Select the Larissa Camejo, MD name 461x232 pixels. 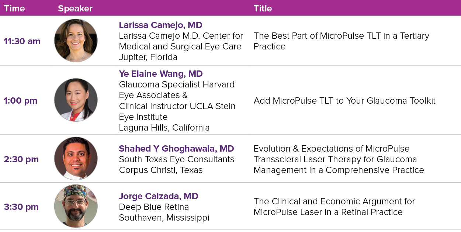pyautogui.click(x=160, y=25)
